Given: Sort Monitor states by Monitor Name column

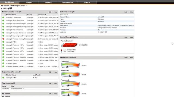Looking at the screenshot, I should (11, 15).
